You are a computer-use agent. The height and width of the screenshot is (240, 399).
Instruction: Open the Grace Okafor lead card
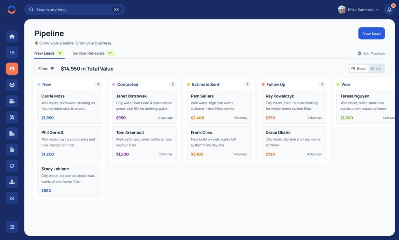294,143
